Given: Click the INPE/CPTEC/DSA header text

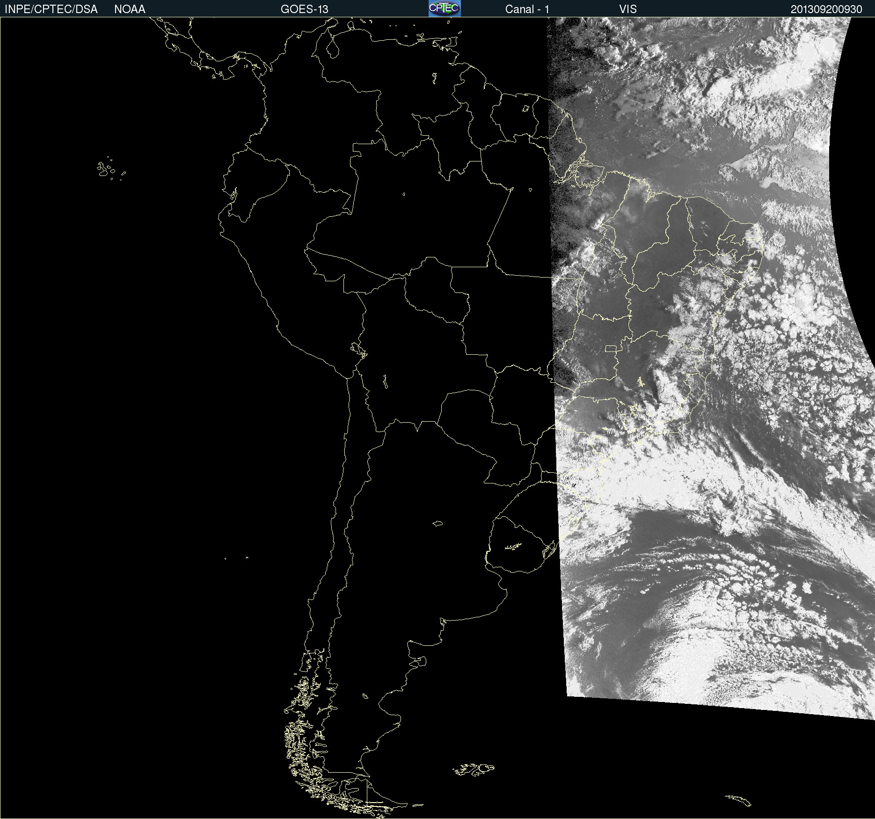Looking at the screenshot, I should [51, 9].
